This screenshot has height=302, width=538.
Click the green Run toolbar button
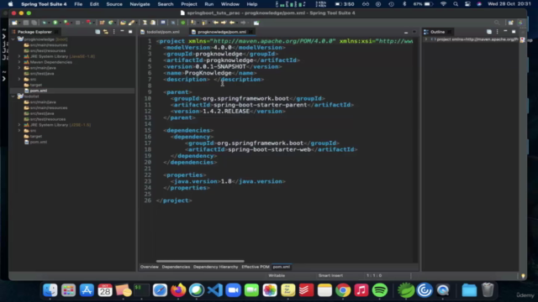click(55, 23)
